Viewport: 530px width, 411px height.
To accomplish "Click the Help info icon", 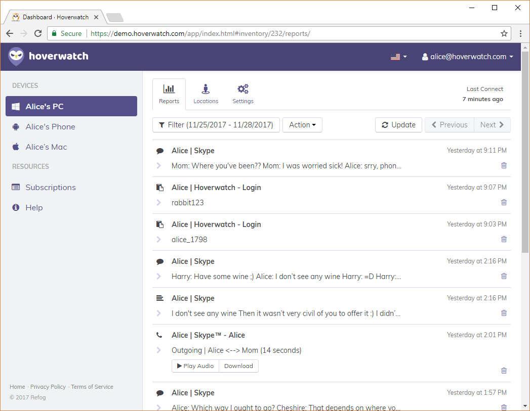I will coord(16,208).
